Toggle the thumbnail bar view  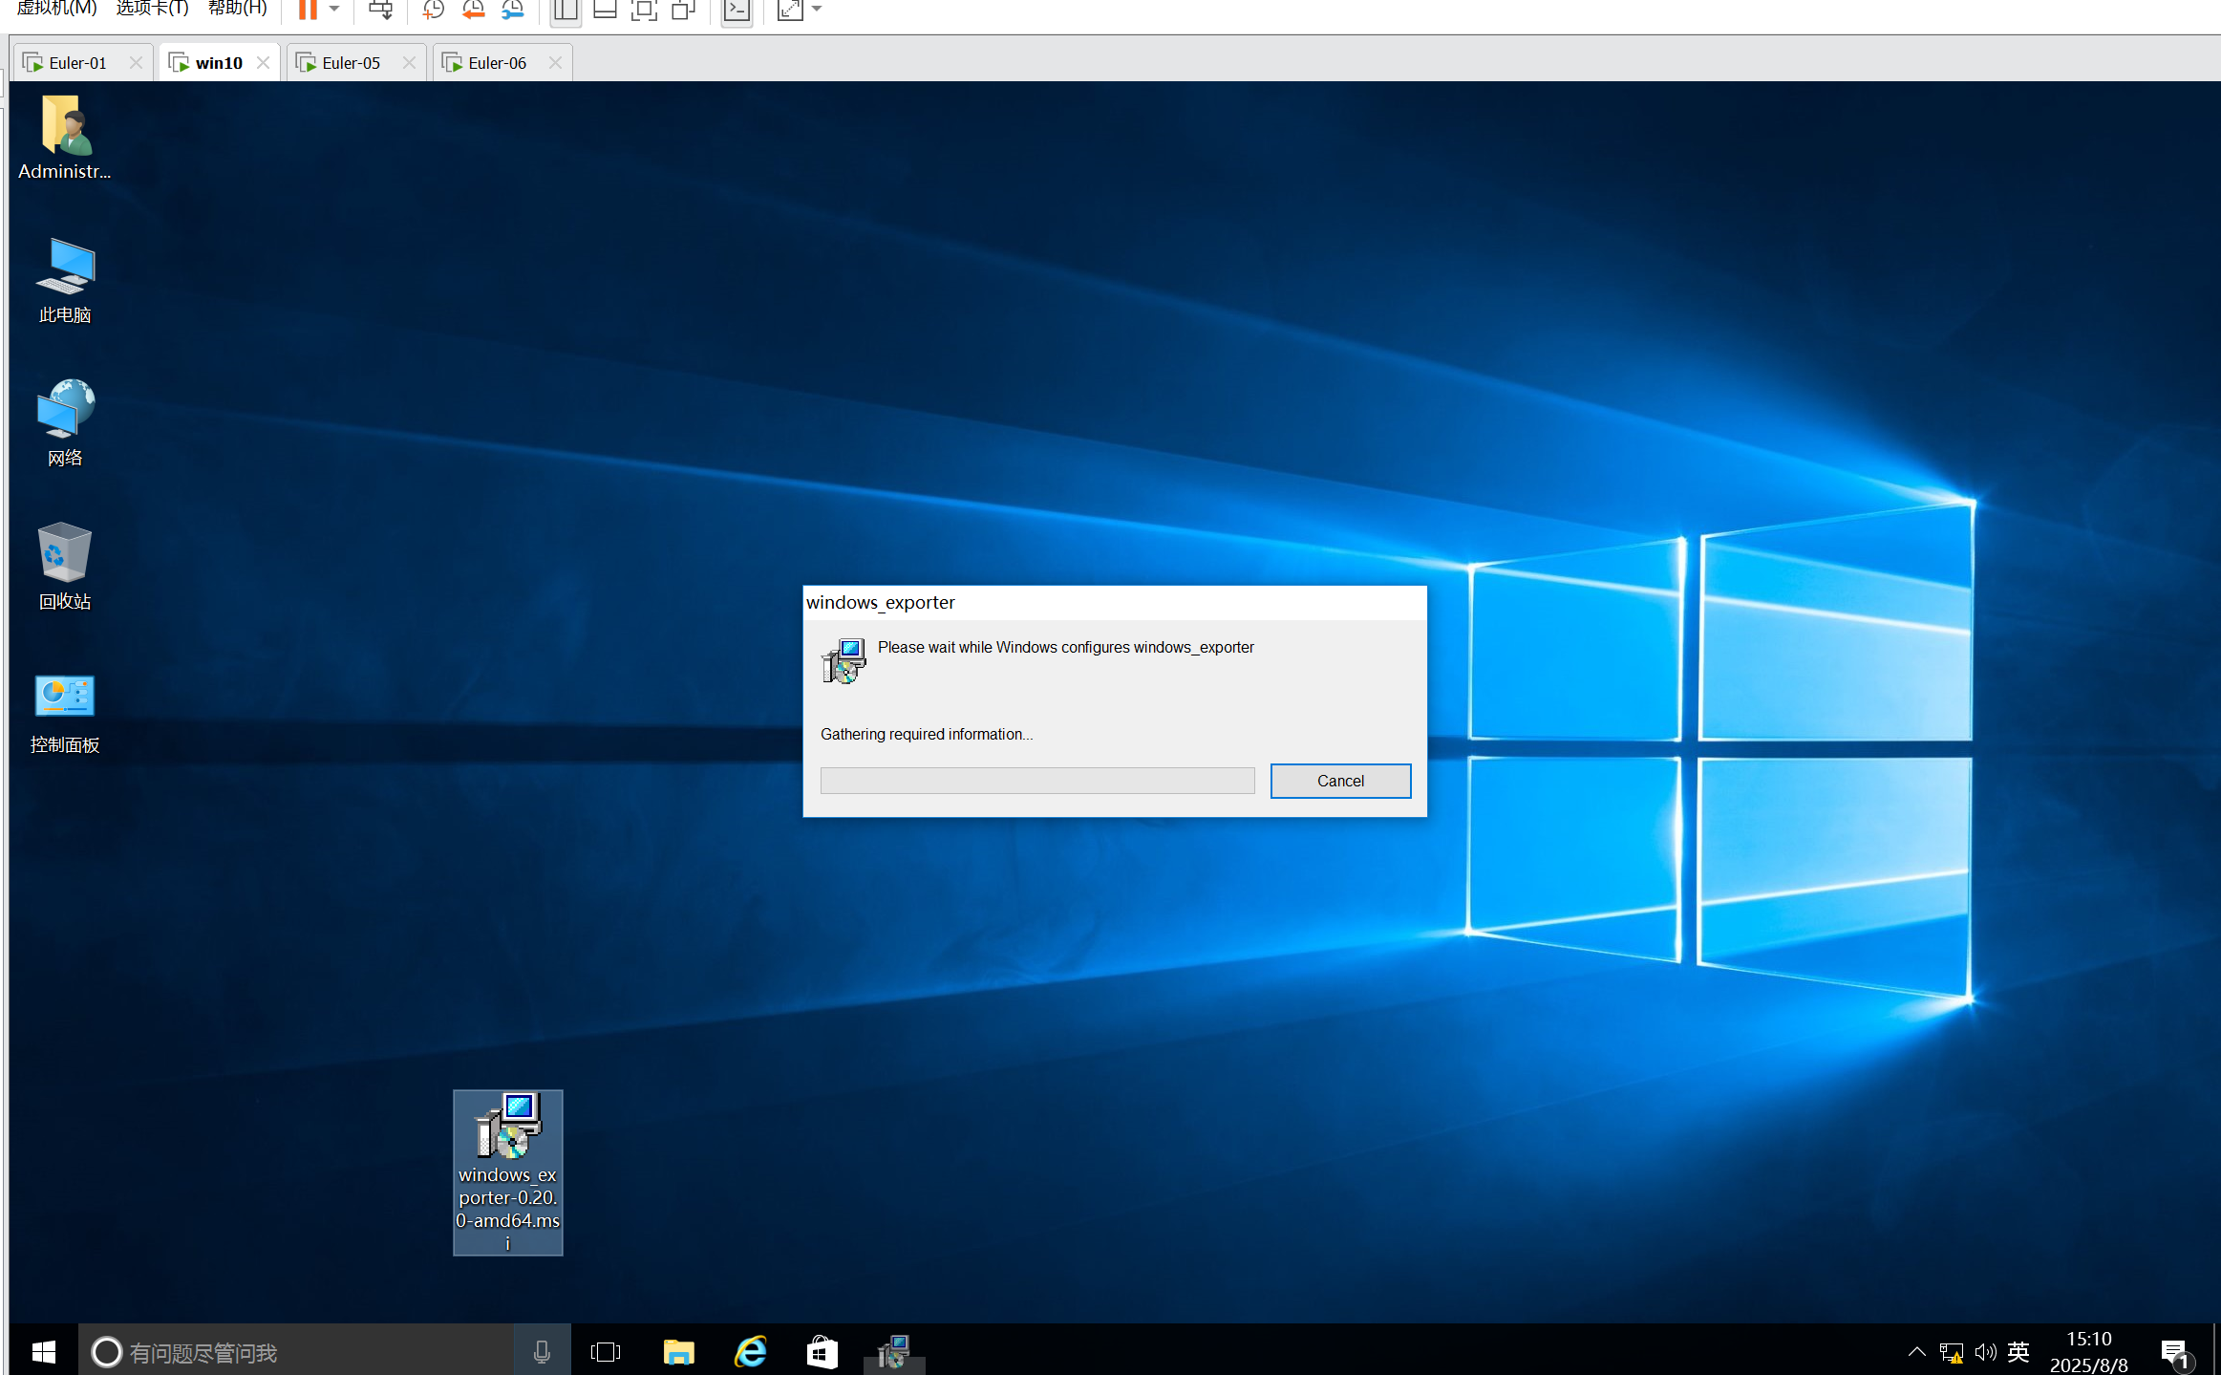point(605,10)
